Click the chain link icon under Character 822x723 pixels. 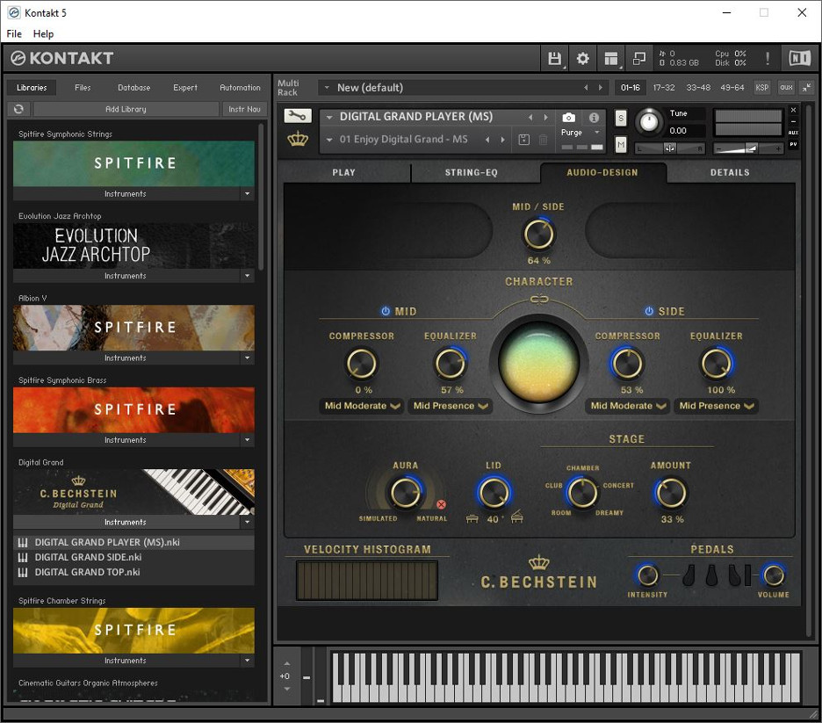click(539, 299)
